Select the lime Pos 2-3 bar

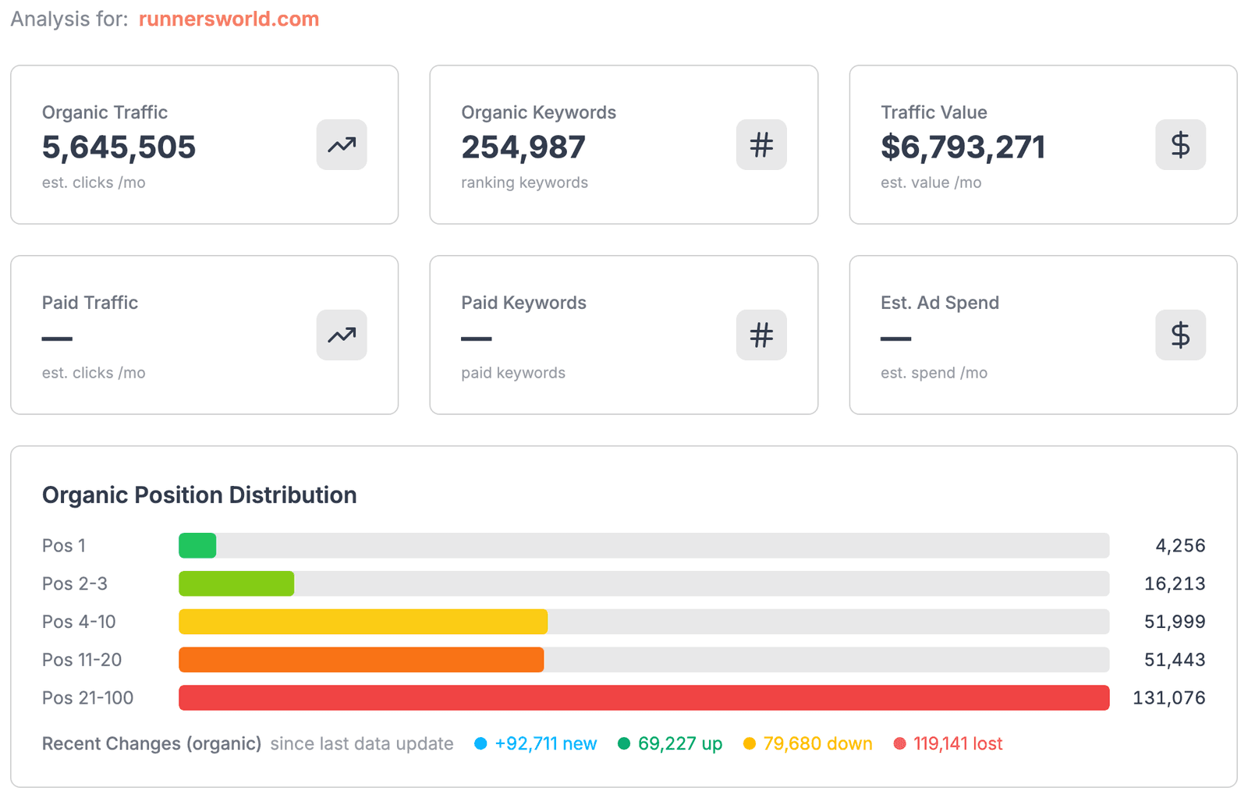pos(236,583)
